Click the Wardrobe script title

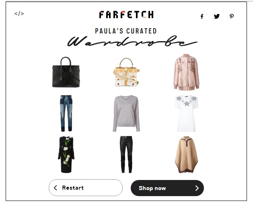(x=132, y=41)
